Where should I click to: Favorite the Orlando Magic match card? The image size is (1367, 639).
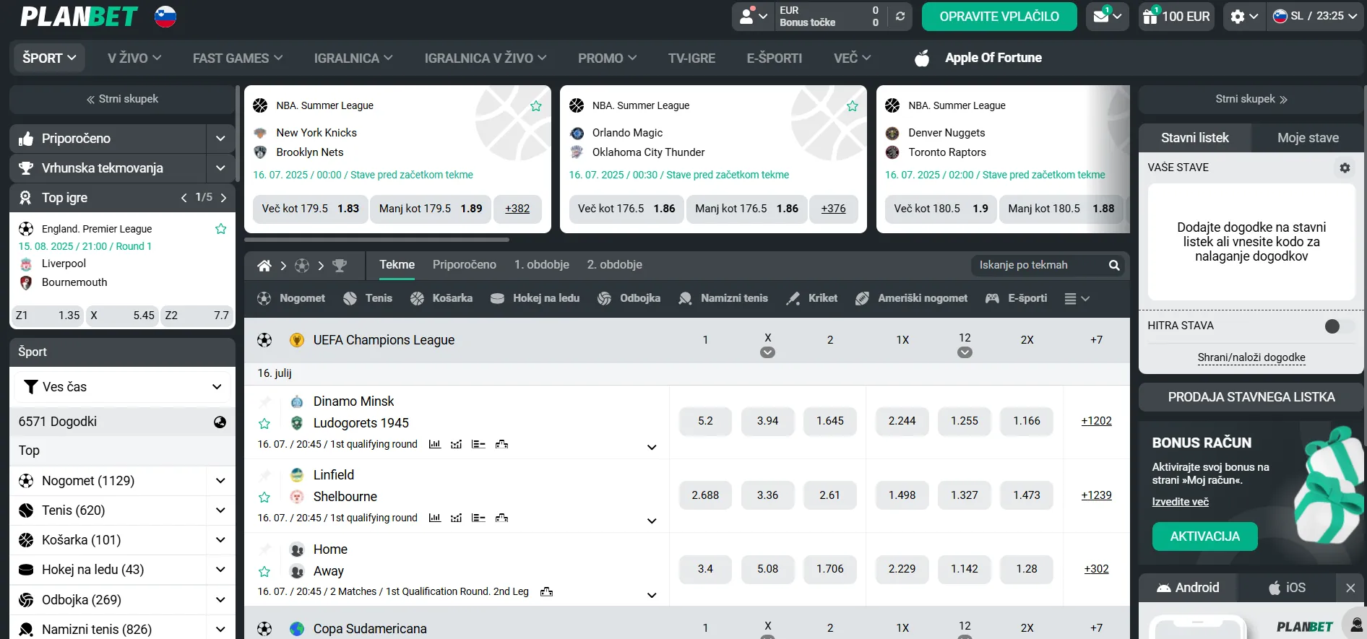[853, 106]
